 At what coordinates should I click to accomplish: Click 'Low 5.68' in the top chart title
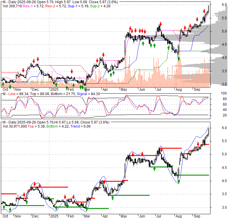pos(80,2)
